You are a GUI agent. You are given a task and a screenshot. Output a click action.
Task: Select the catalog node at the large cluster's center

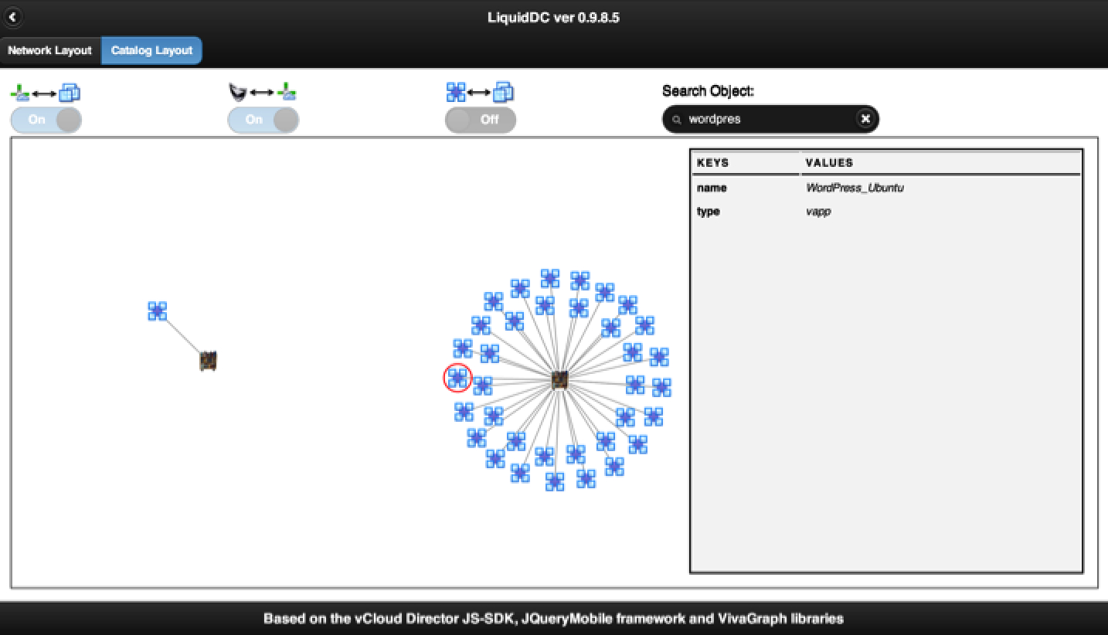[560, 379]
